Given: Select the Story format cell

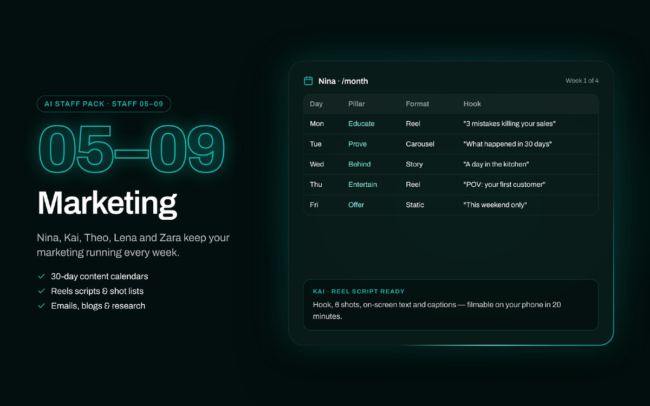Looking at the screenshot, I should click(x=414, y=165).
